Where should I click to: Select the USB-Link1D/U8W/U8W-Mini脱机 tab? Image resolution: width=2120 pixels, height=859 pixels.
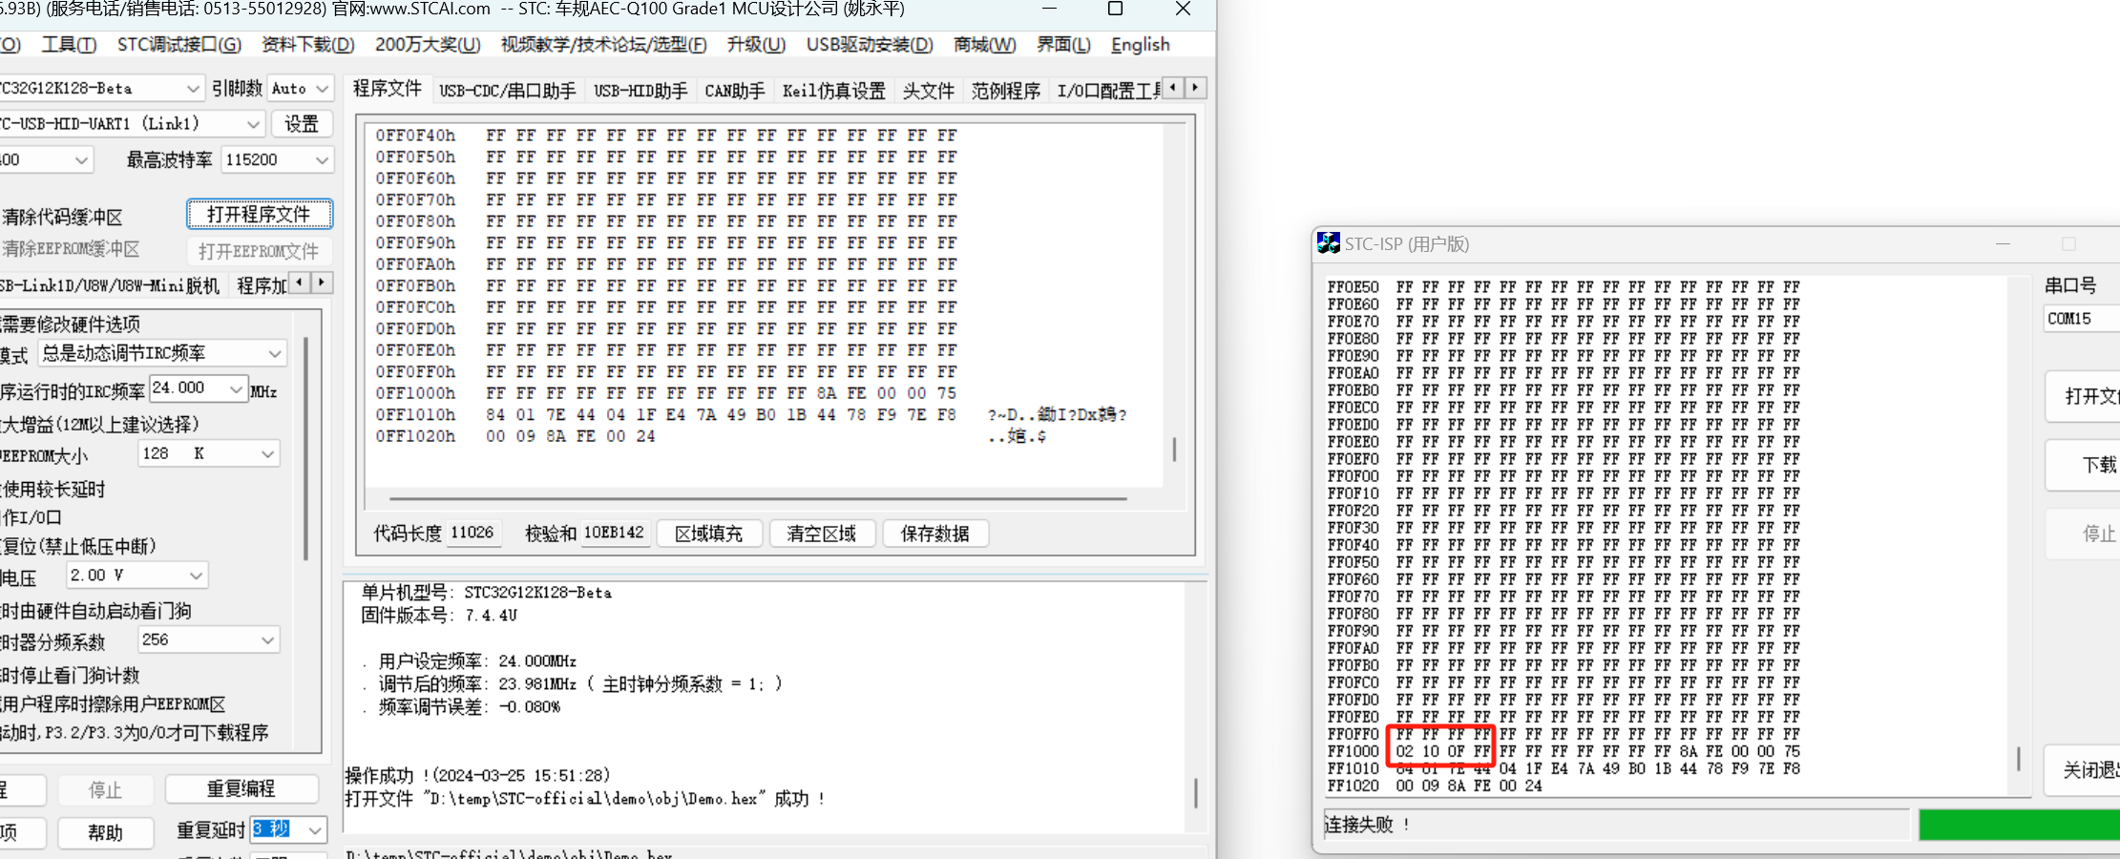pyautogui.click(x=112, y=285)
